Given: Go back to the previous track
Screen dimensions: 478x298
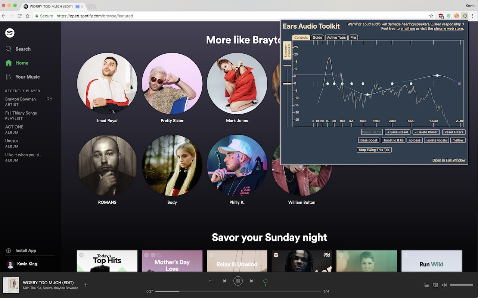Looking at the screenshot, I should click(x=224, y=281).
